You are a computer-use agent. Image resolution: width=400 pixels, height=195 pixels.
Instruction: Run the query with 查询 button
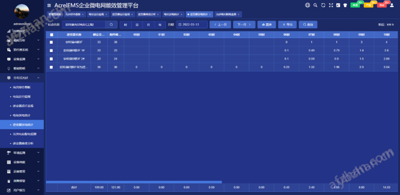(308, 25)
